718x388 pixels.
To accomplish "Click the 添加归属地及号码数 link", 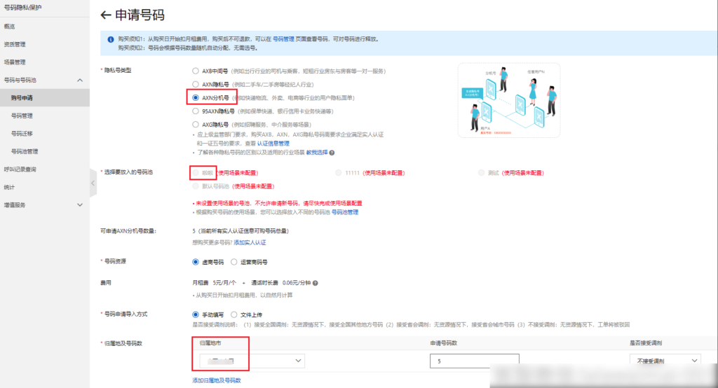I will pyautogui.click(x=217, y=380).
